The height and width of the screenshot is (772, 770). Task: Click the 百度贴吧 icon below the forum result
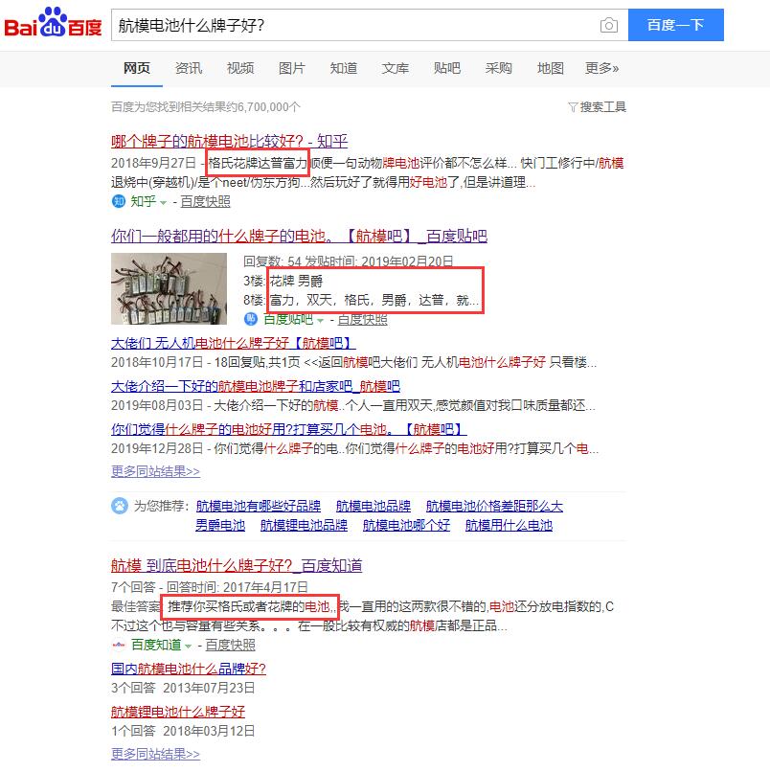click(251, 318)
